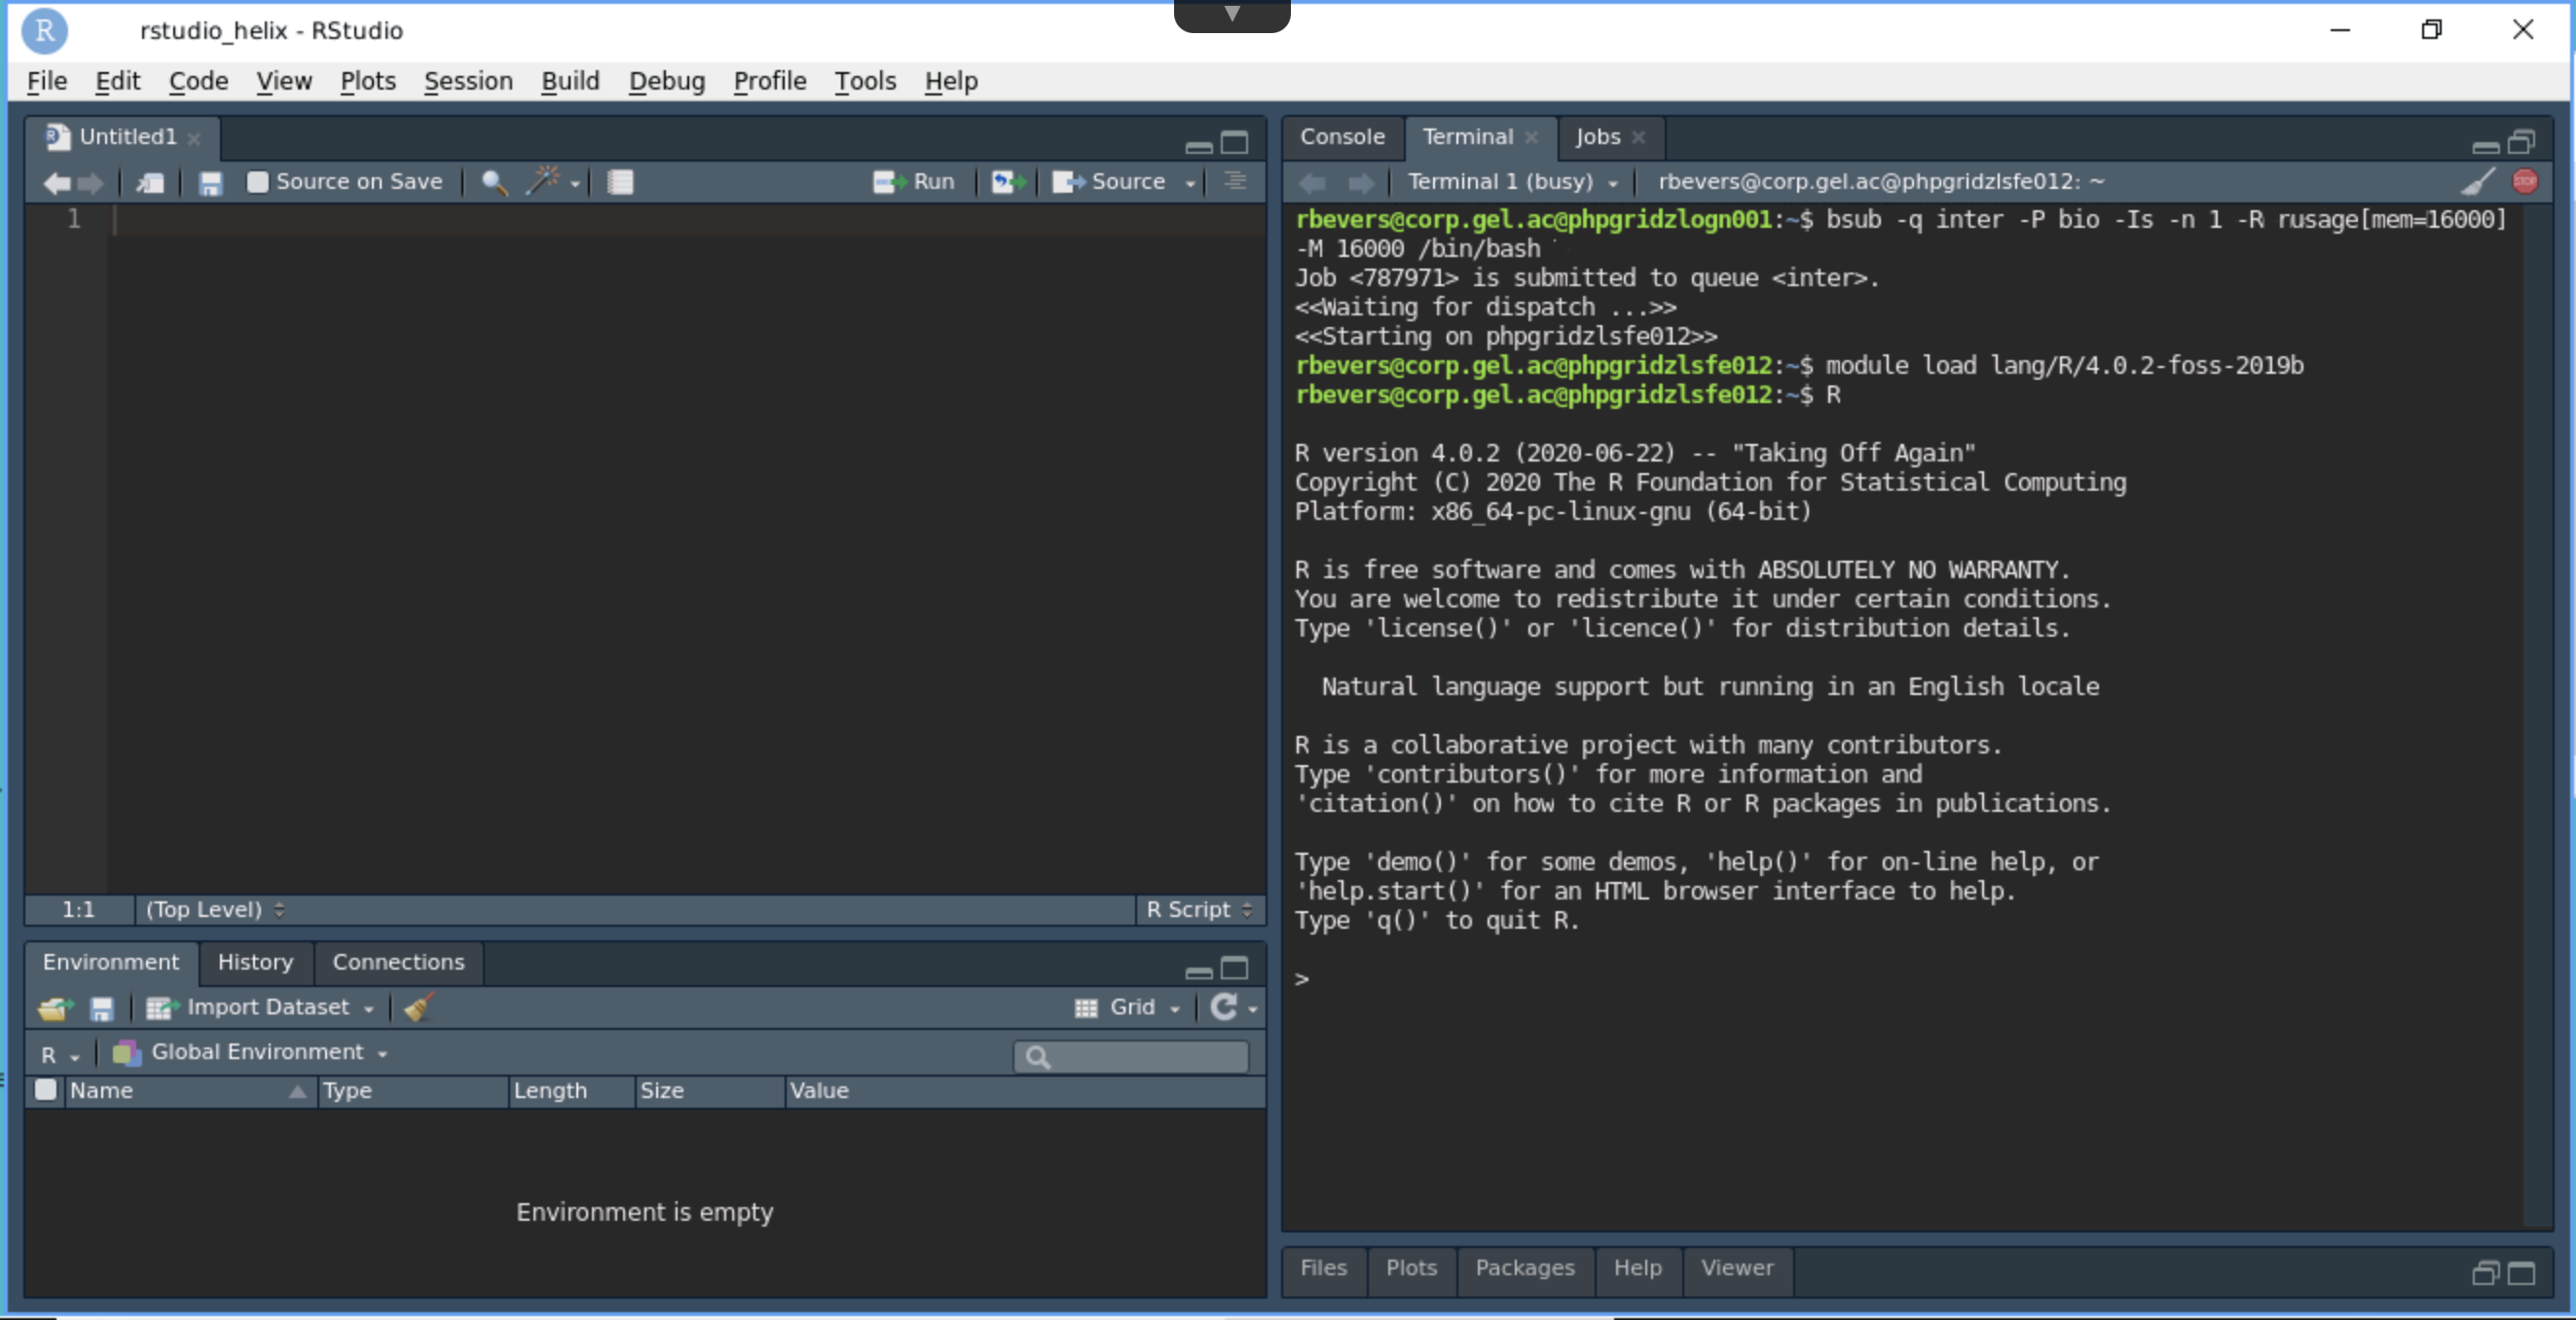Maximize the Environment pane
Image resolution: width=2576 pixels, height=1320 pixels.
[1235, 969]
